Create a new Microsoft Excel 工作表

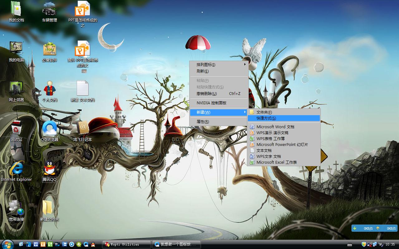click(284, 162)
